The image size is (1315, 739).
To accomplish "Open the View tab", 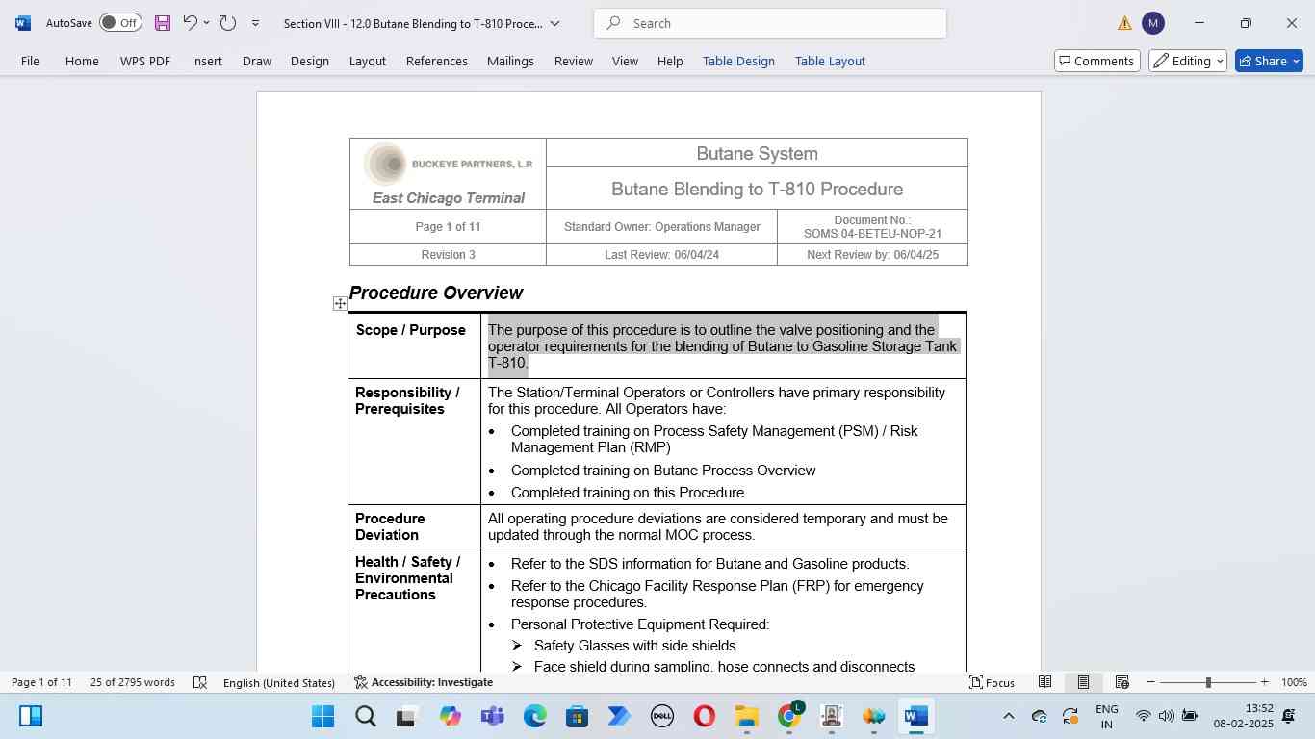I will [625, 61].
